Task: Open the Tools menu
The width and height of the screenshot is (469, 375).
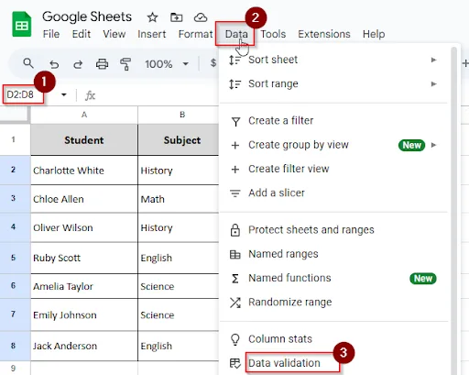Action: (x=273, y=34)
